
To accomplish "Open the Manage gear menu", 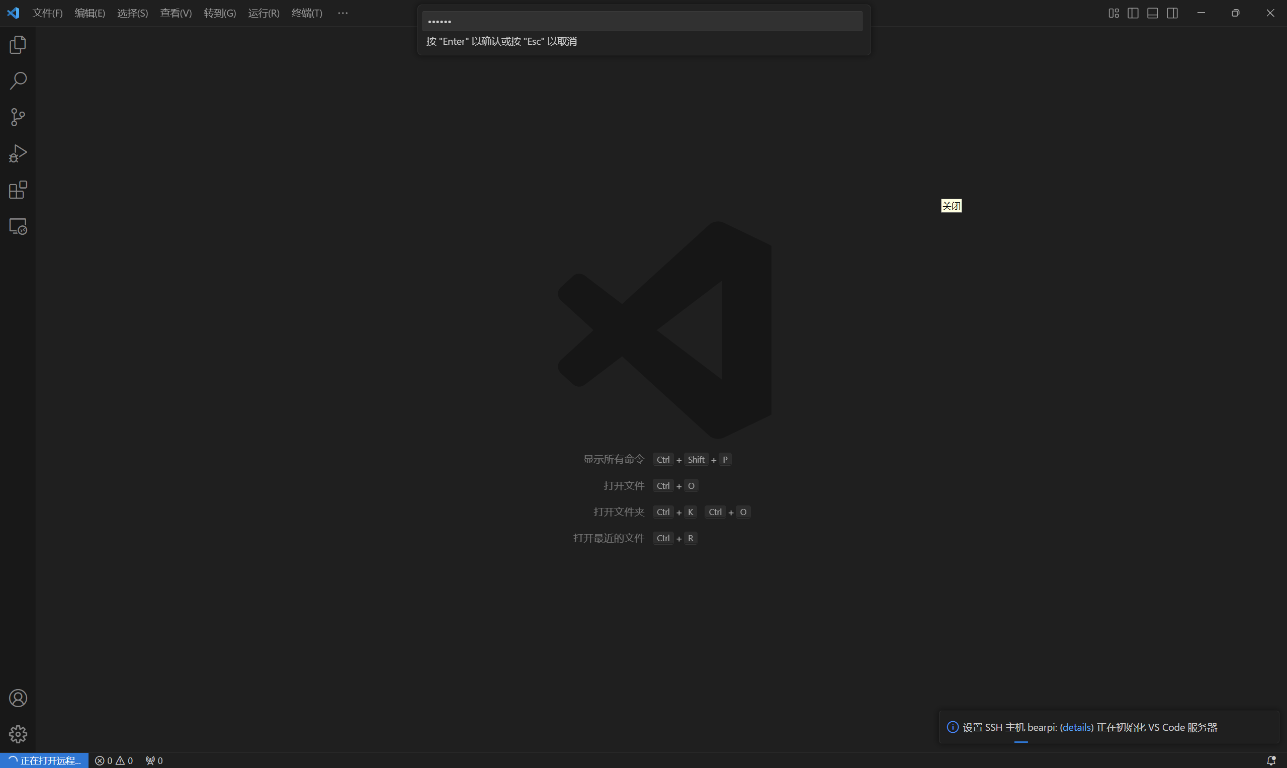I will tap(18, 734).
